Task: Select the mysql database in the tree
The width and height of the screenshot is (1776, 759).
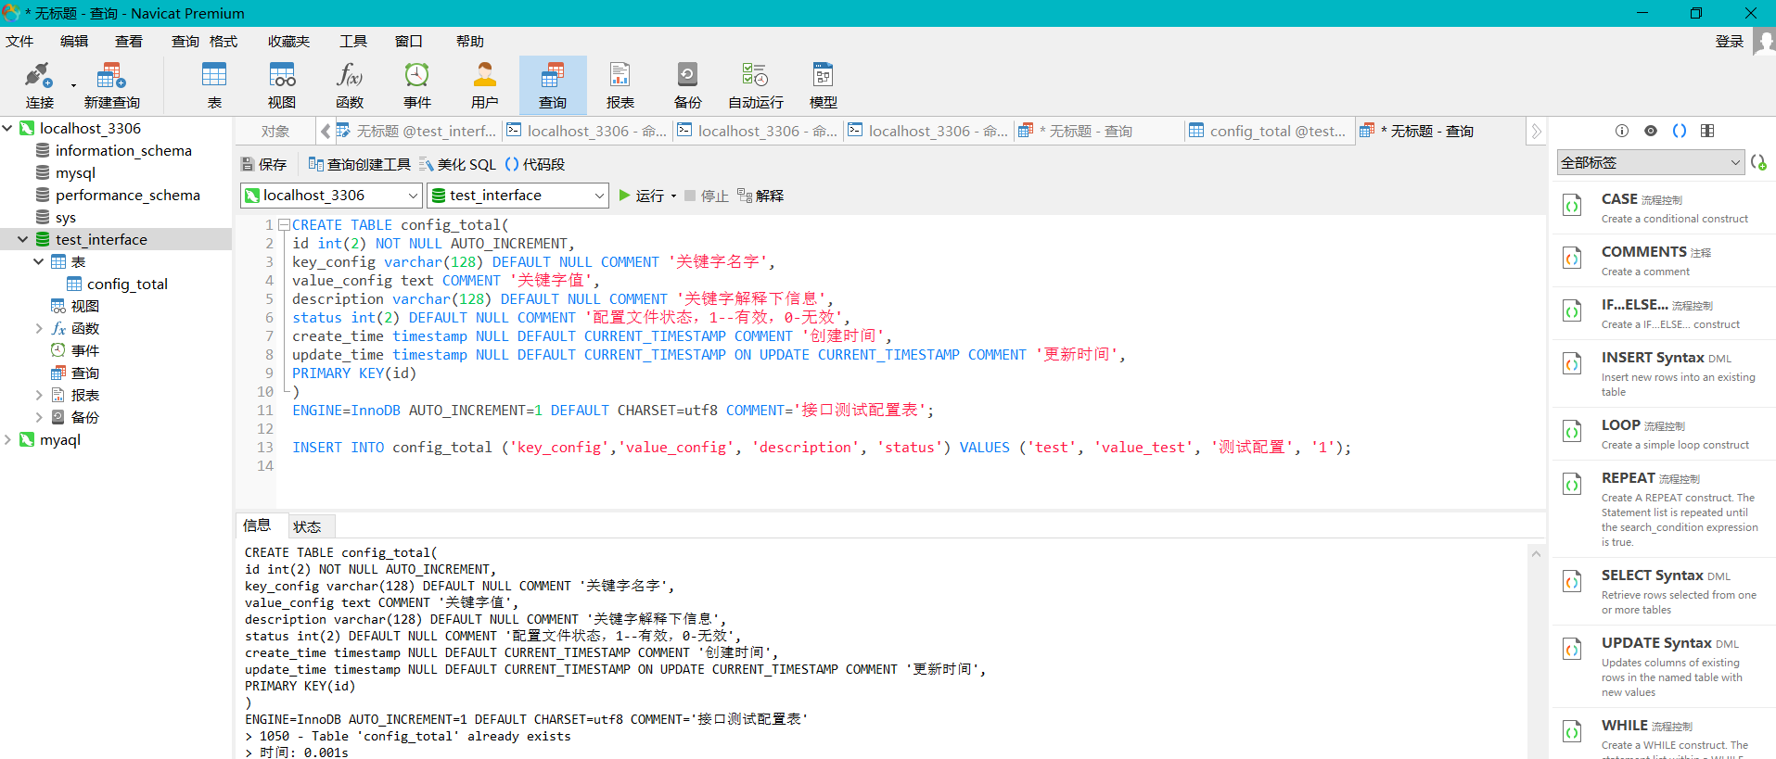Action: click(74, 172)
